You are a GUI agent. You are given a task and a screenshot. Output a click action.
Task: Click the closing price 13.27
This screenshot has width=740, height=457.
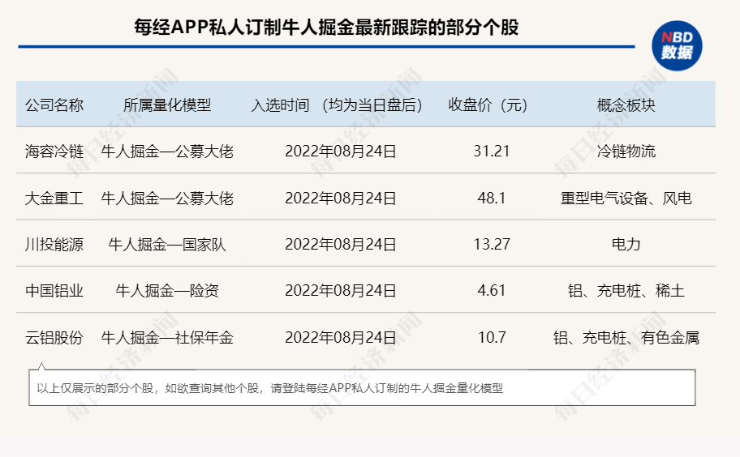click(x=491, y=245)
